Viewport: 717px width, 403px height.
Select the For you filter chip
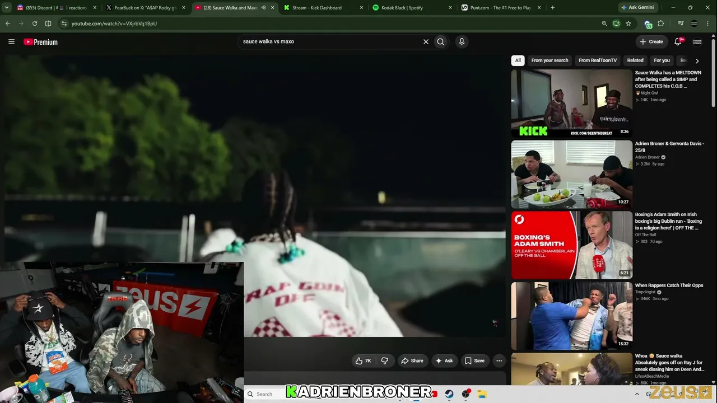click(662, 60)
